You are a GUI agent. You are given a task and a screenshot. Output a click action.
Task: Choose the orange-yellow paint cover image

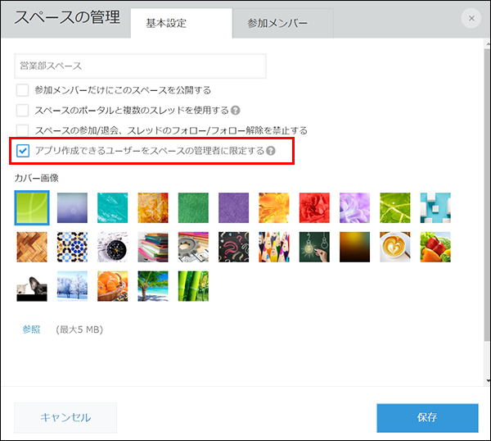click(153, 207)
